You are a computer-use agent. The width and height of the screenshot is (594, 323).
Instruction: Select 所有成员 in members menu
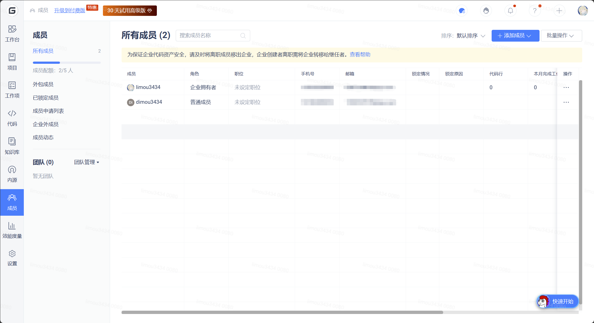[43, 51]
